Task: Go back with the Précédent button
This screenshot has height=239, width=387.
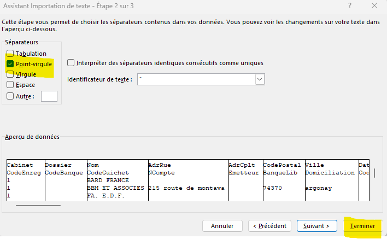Action: point(269,225)
